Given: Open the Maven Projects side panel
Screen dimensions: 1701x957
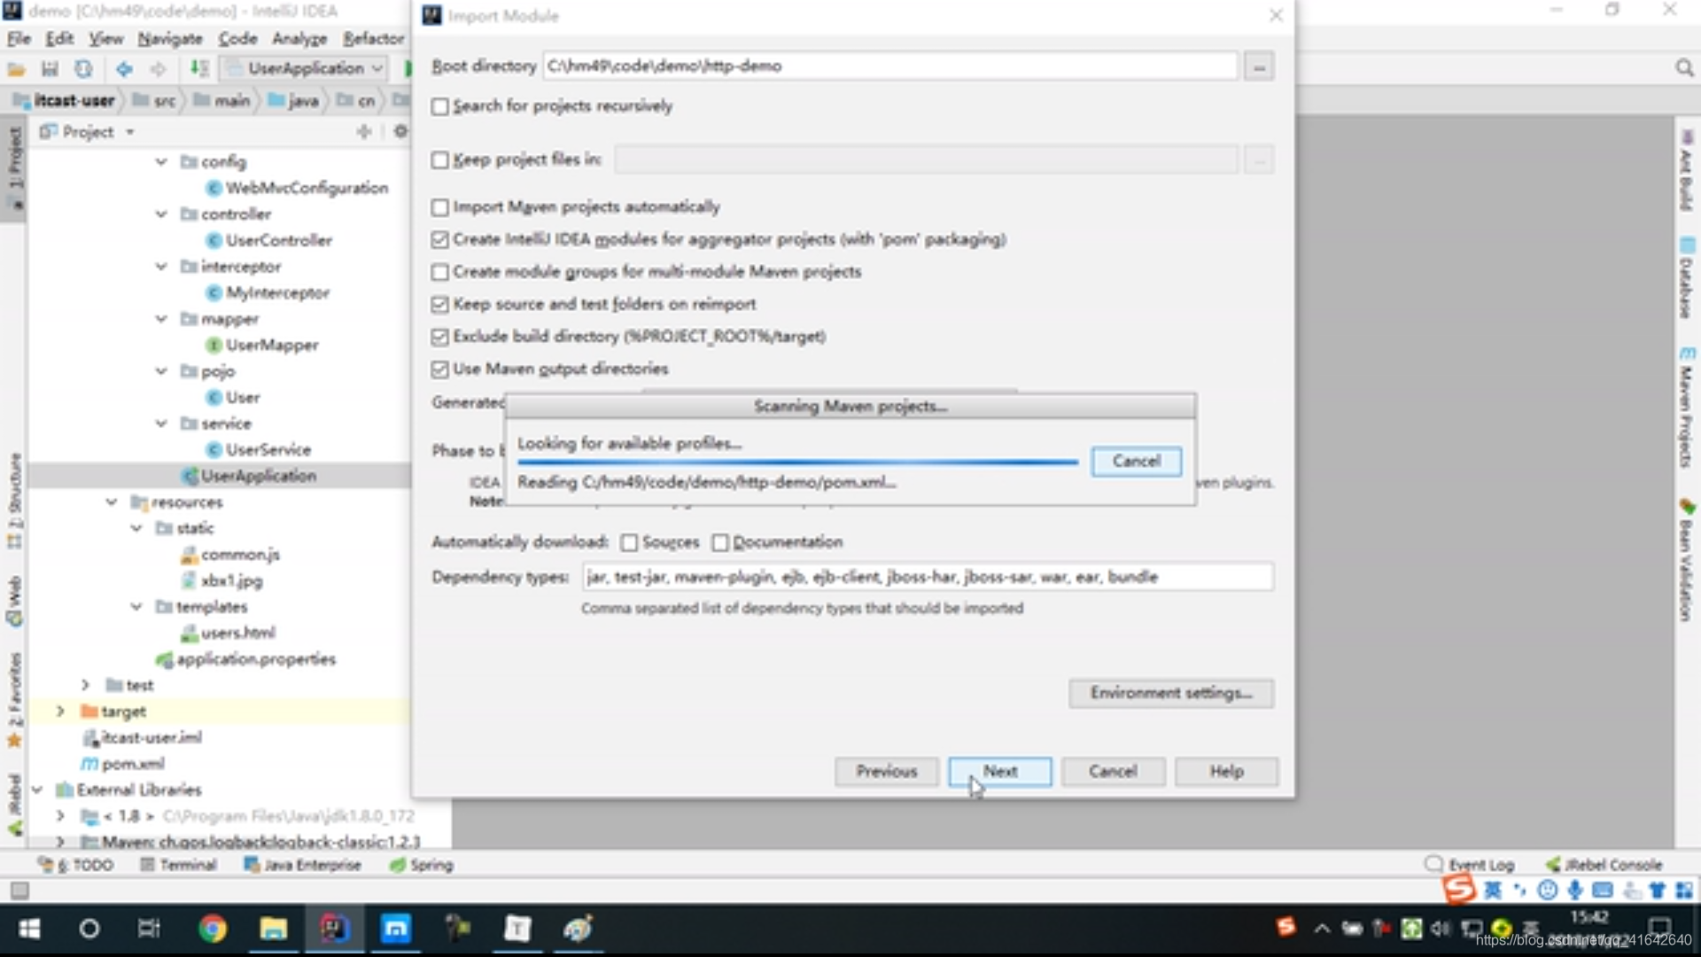Looking at the screenshot, I should tap(1686, 408).
